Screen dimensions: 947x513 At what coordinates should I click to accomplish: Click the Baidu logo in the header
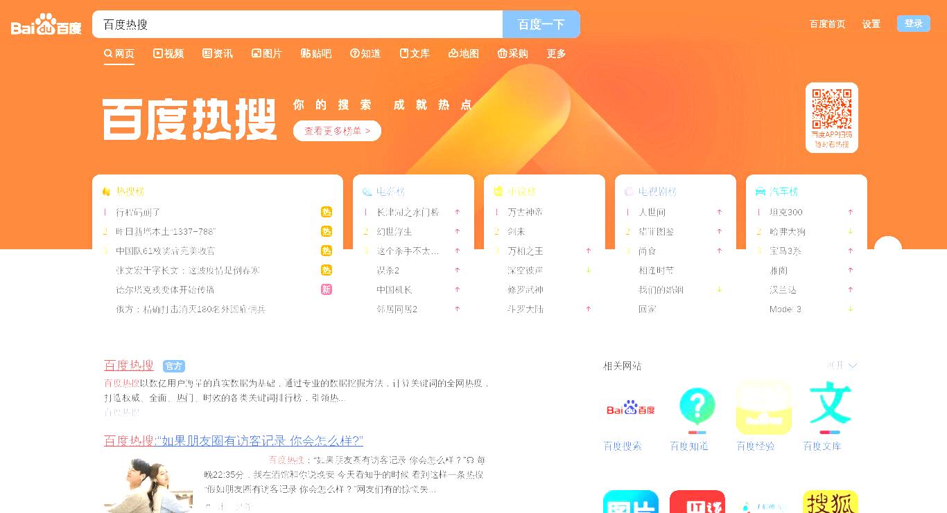coord(46,24)
